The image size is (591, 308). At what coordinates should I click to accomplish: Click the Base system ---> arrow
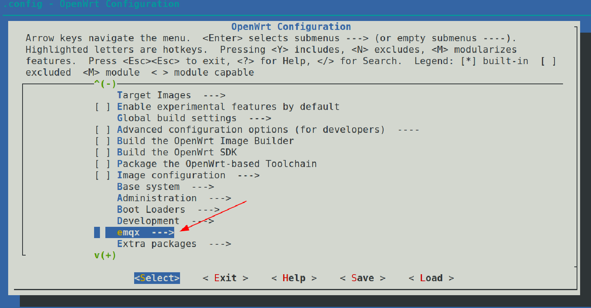[x=203, y=187]
